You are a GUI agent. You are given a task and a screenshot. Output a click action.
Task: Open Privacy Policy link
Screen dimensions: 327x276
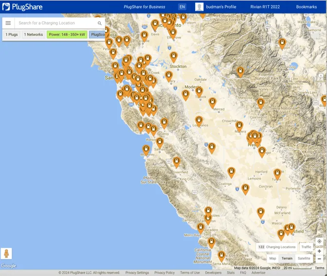164,273
